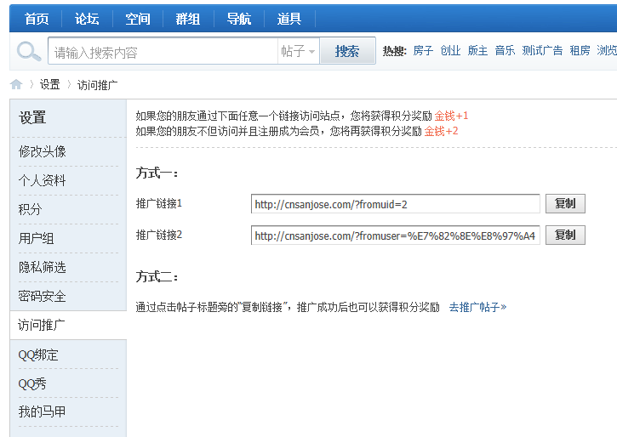The image size is (617, 437).
Task: Select 用户组 in settings sidebar
Action: [x=37, y=239]
